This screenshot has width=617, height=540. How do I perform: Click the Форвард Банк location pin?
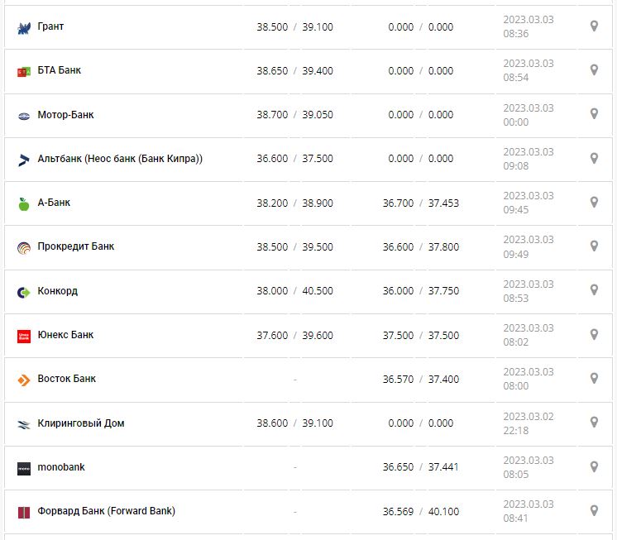click(x=594, y=510)
